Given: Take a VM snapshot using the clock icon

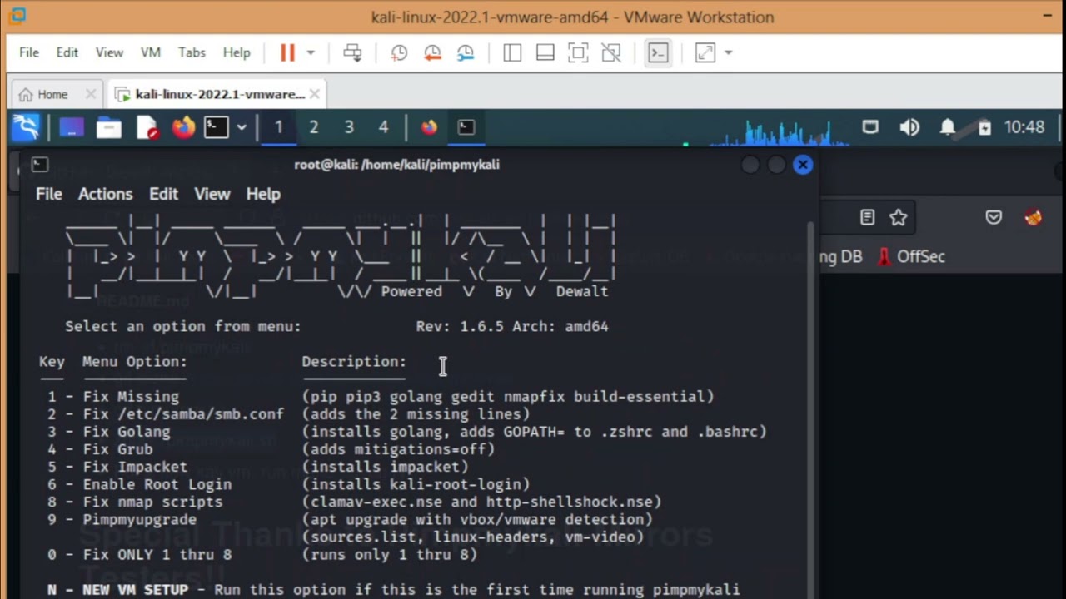Looking at the screenshot, I should [399, 52].
